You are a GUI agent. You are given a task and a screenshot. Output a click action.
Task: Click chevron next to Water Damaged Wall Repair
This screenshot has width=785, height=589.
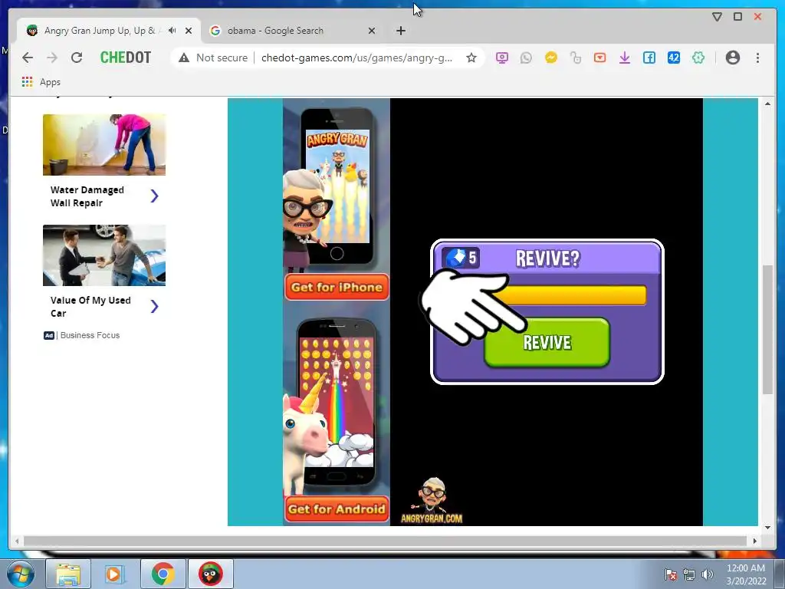coord(154,196)
